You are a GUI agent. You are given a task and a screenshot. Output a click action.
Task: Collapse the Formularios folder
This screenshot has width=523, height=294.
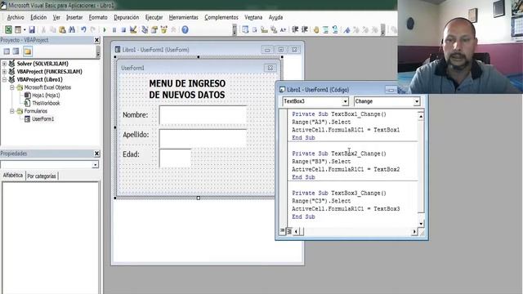click(12, 111)
